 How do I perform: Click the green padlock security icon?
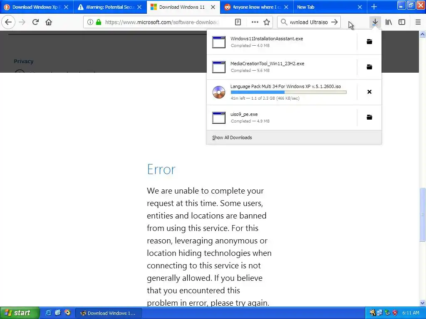click(99, 22)
